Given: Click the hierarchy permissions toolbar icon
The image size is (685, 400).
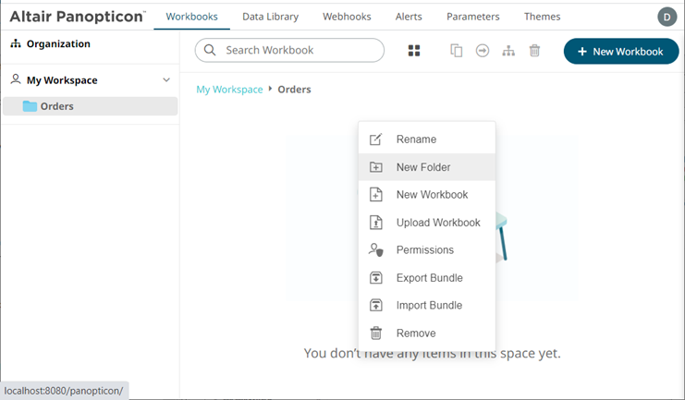Looking at the screenshot, I should click(x=508, y=51).
